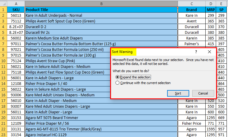The image size is (228, 137).
Task: Click cell 'Duracell D 2'
Action: click(101, 27)
